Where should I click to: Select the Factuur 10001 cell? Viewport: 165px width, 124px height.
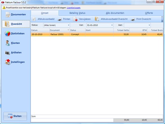pos(60,34)
